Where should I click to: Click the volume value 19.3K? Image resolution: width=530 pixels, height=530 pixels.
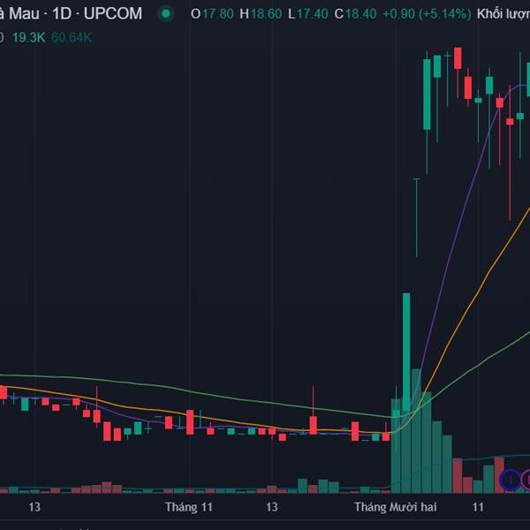coord(29,37)
